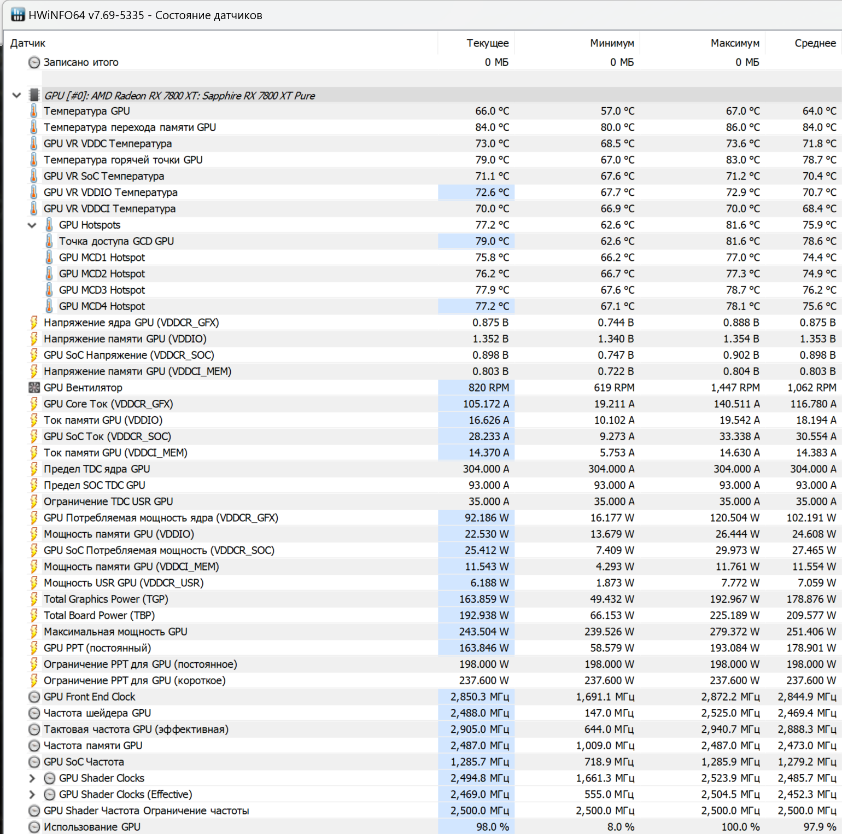The width and height of the screenshot is (842, 834).
Task: Click clock icon for GPU Front End Clock
Action: [34, 697]
